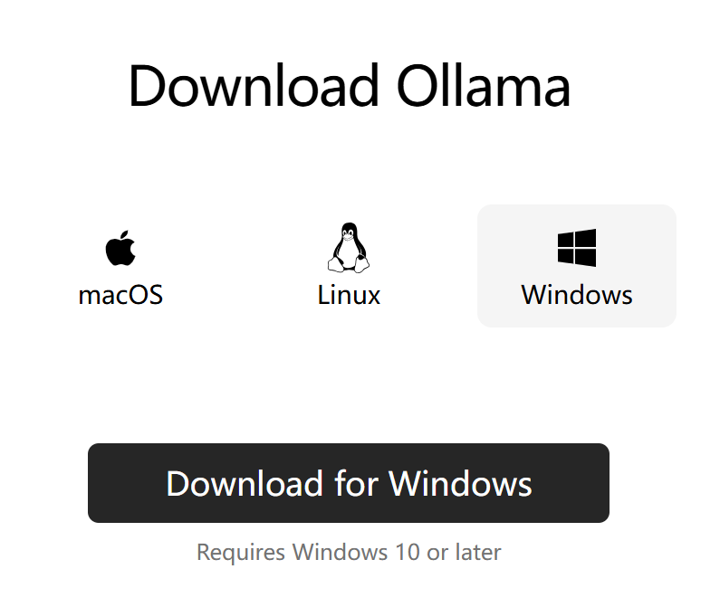
Task: Click the four-pane Windows icon
Action: click(x=577, y=248)
